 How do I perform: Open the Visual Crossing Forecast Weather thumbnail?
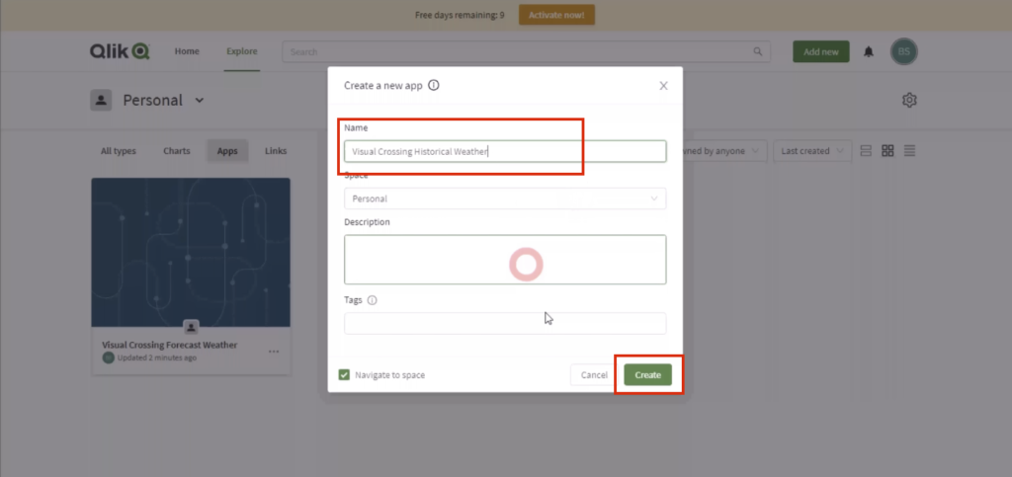(191, 252)
